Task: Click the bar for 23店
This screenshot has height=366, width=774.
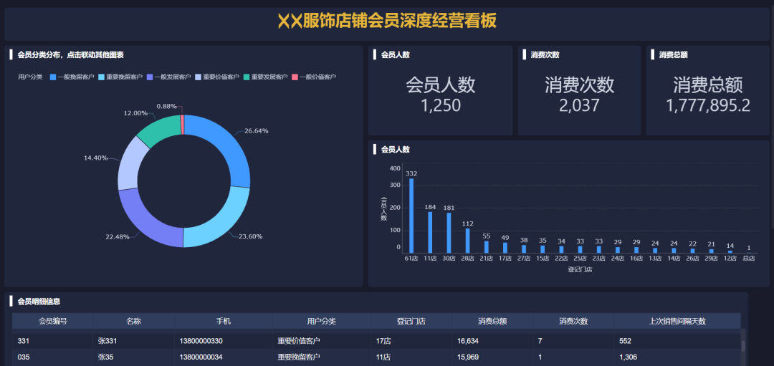Action: [x=598, y=249]
